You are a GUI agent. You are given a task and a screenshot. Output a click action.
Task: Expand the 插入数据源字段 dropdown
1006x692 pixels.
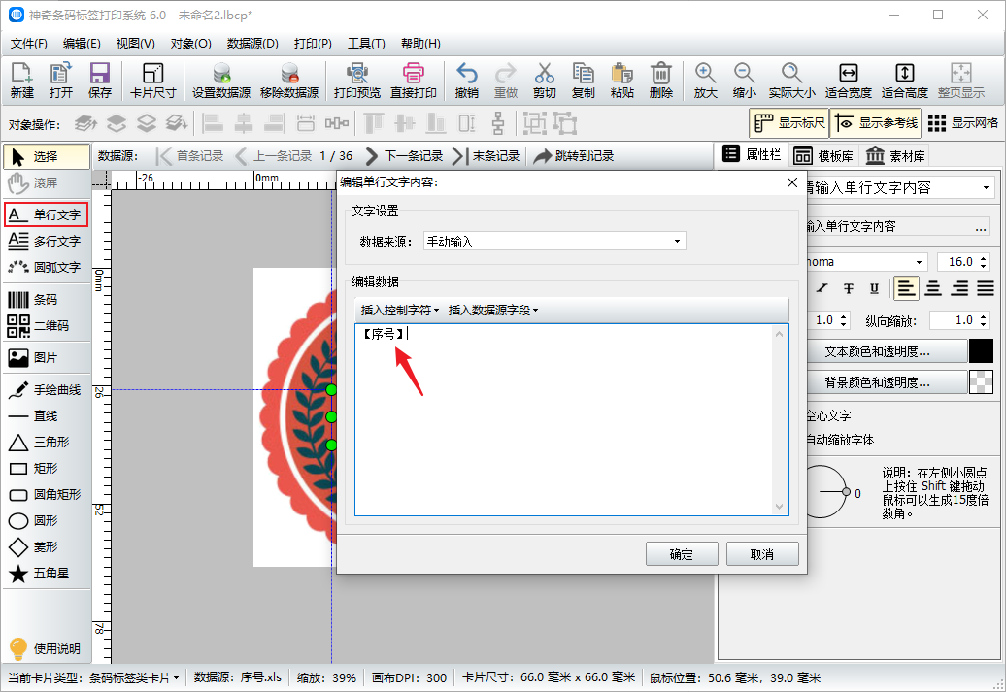click(x=492, y=311)
